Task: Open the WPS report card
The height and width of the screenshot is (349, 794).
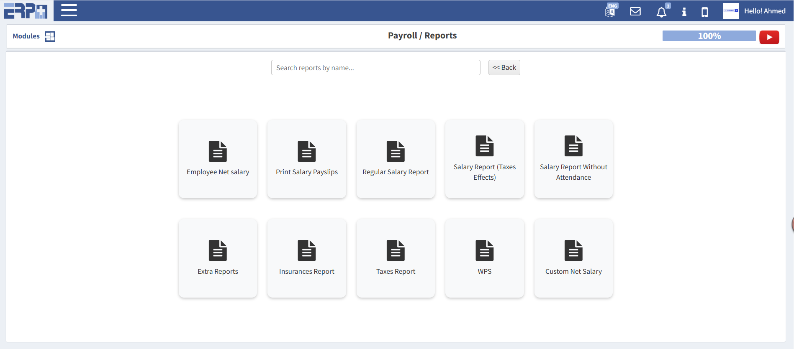Action: (484, 258)
